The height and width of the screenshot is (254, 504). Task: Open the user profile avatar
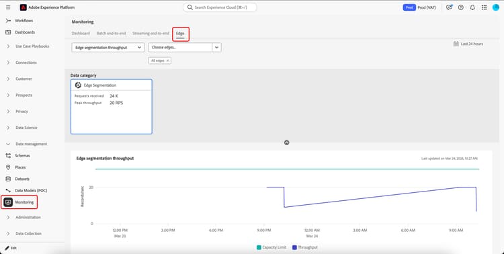coord(496,7)
